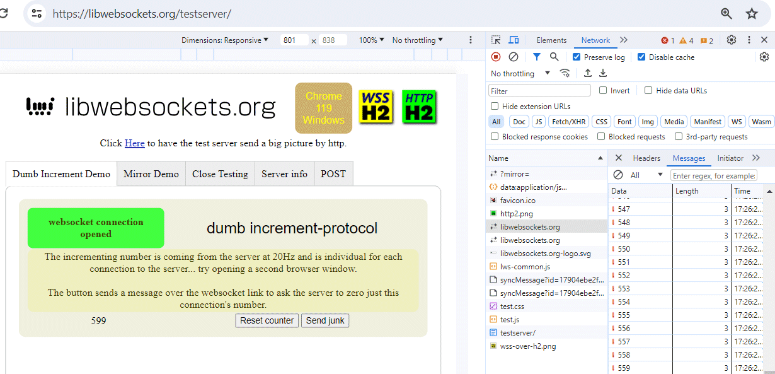775x374 pixels.
Task: Open the Headers tab
Action: 646,158
